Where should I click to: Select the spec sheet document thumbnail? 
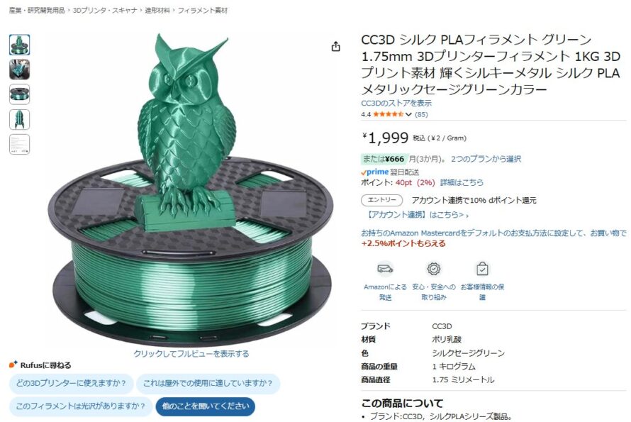click(x=19, y=145)
